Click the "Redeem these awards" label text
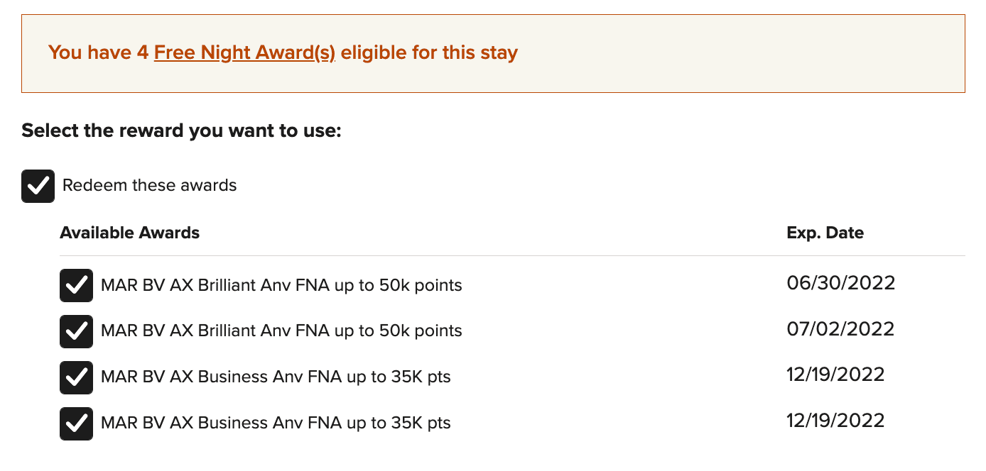986x471 pixels. coord(149,186)
